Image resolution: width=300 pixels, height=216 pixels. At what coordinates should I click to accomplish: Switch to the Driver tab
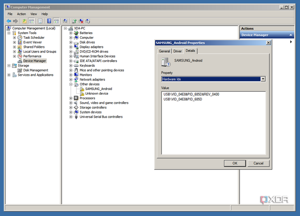coord(177,51)
